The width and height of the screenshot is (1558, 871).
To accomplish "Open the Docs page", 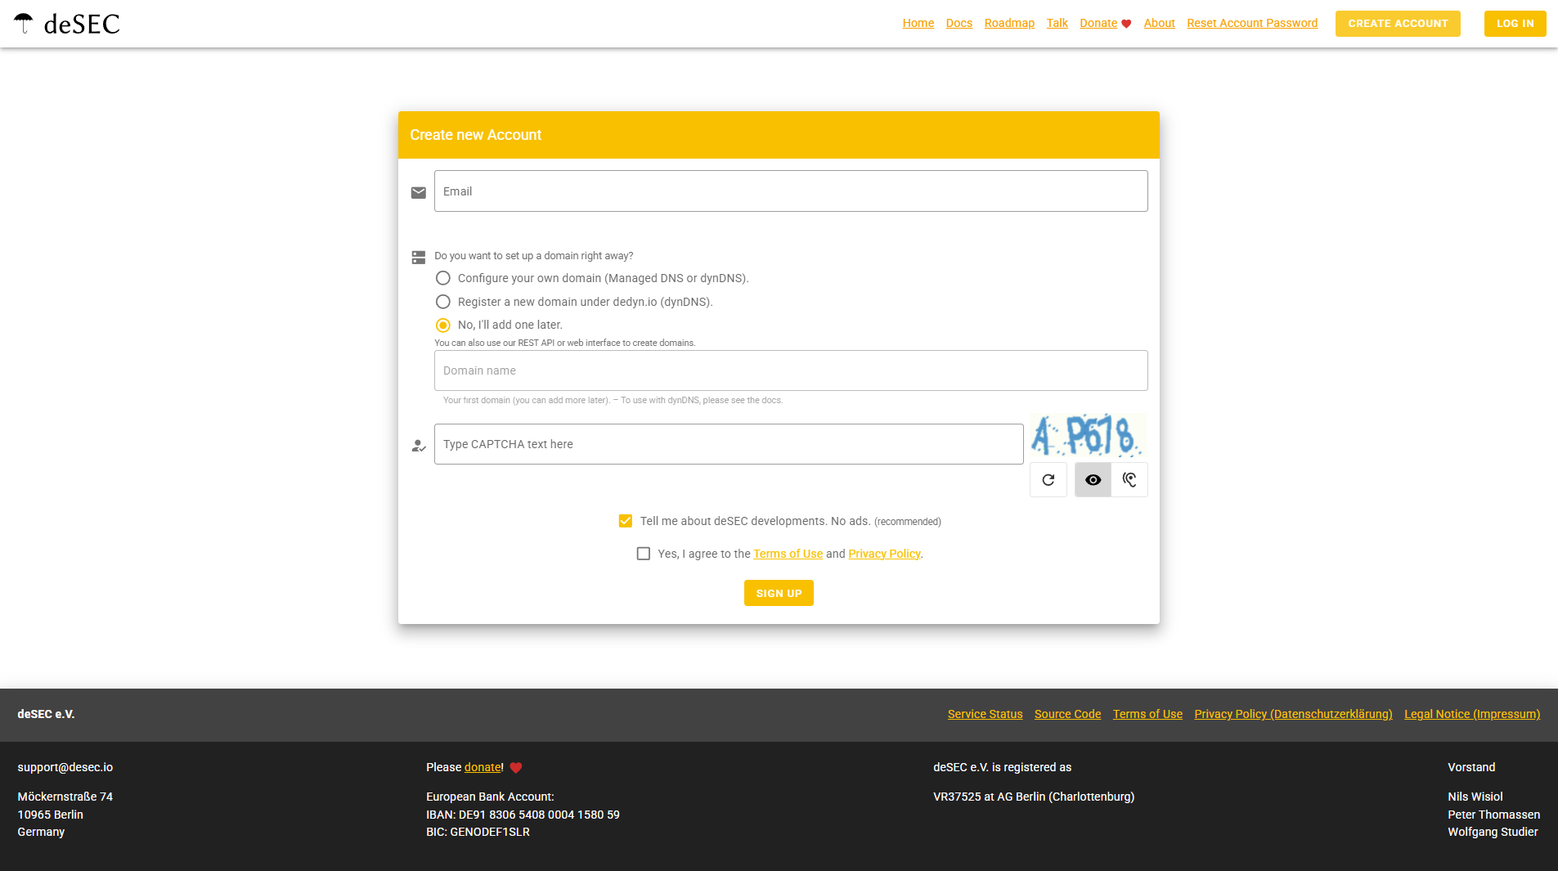I will click(x=959, y=23).
